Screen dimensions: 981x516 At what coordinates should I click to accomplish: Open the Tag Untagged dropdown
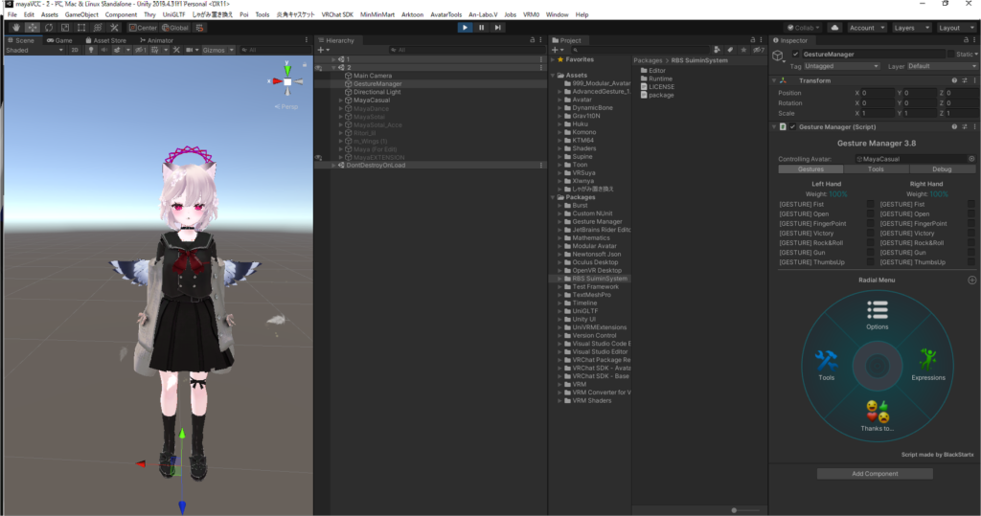coord(841,66)
